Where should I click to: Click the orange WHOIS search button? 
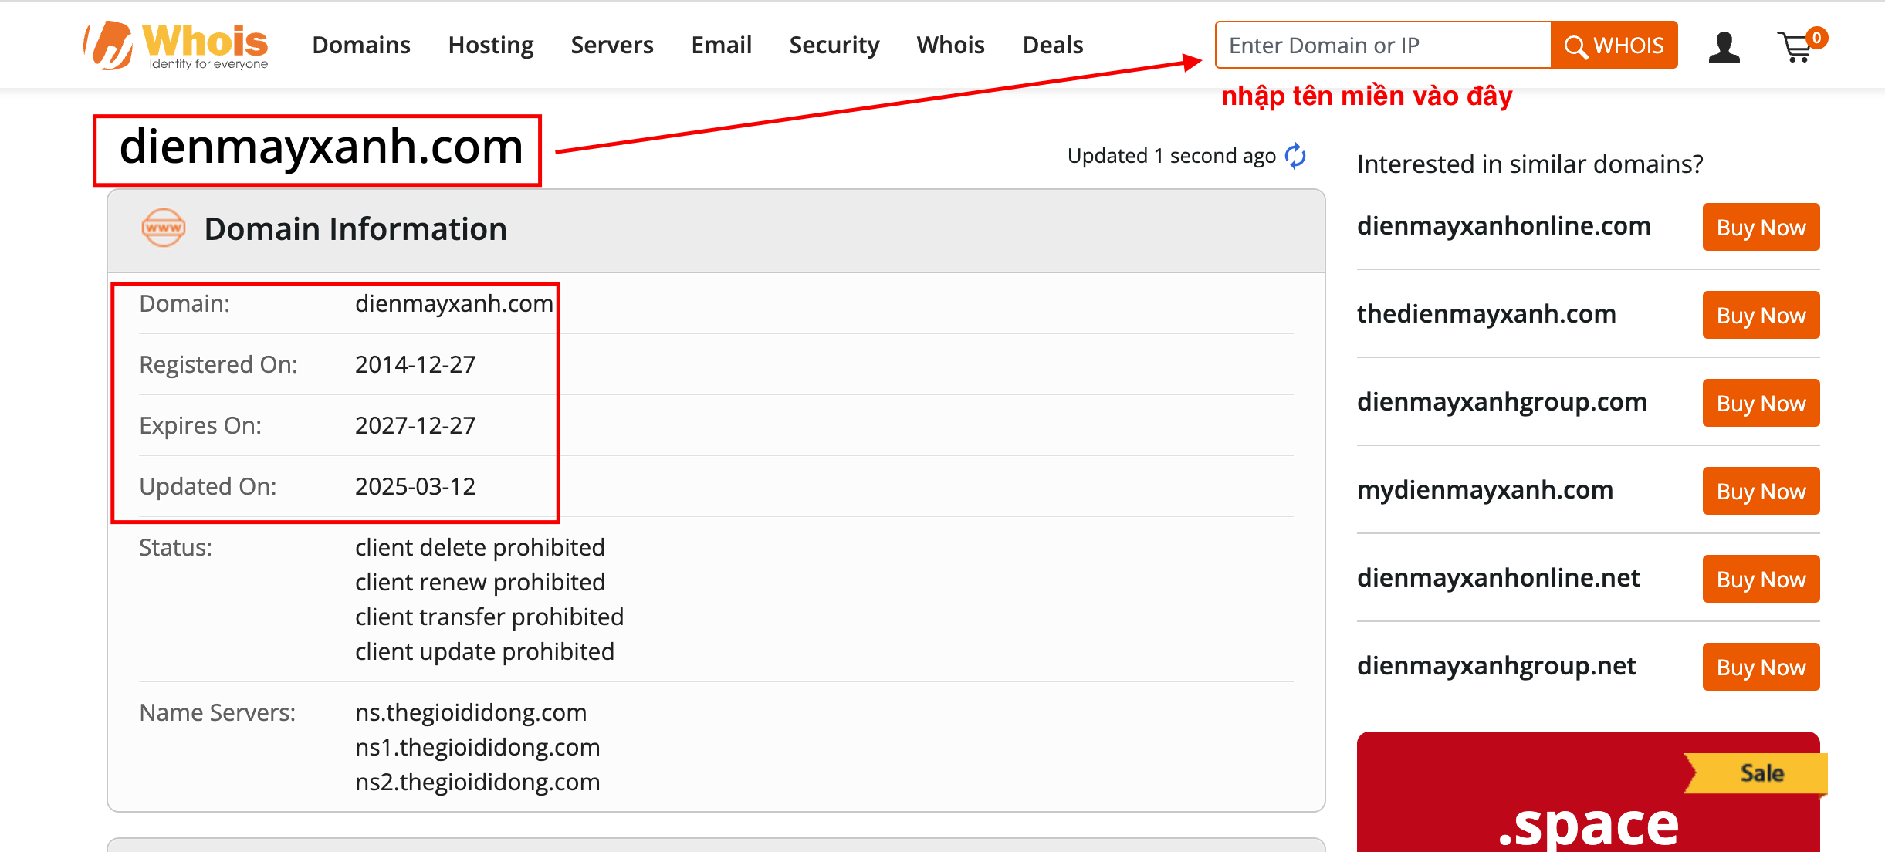click(1614, 46)
